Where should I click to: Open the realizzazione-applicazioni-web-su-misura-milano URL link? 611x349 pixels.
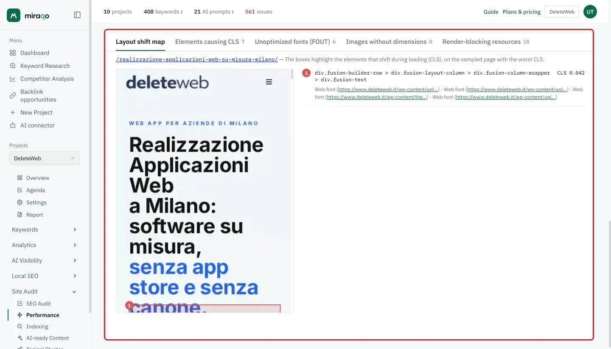197,59
